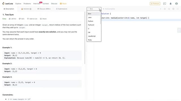Click Share button
Screen dimensions: 181x101
(x=43, y=19)
